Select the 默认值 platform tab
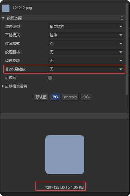 41,97
